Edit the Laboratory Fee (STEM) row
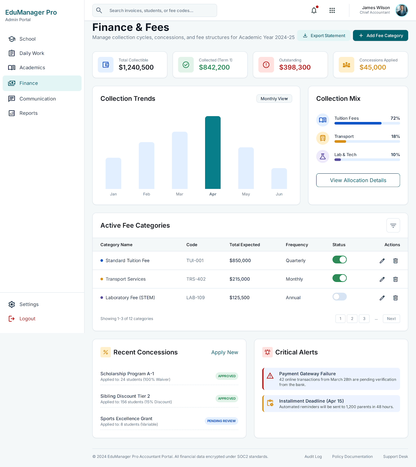The width and height of the screenshot is (416, 467). pyautogui.click(x=382, y=298)
